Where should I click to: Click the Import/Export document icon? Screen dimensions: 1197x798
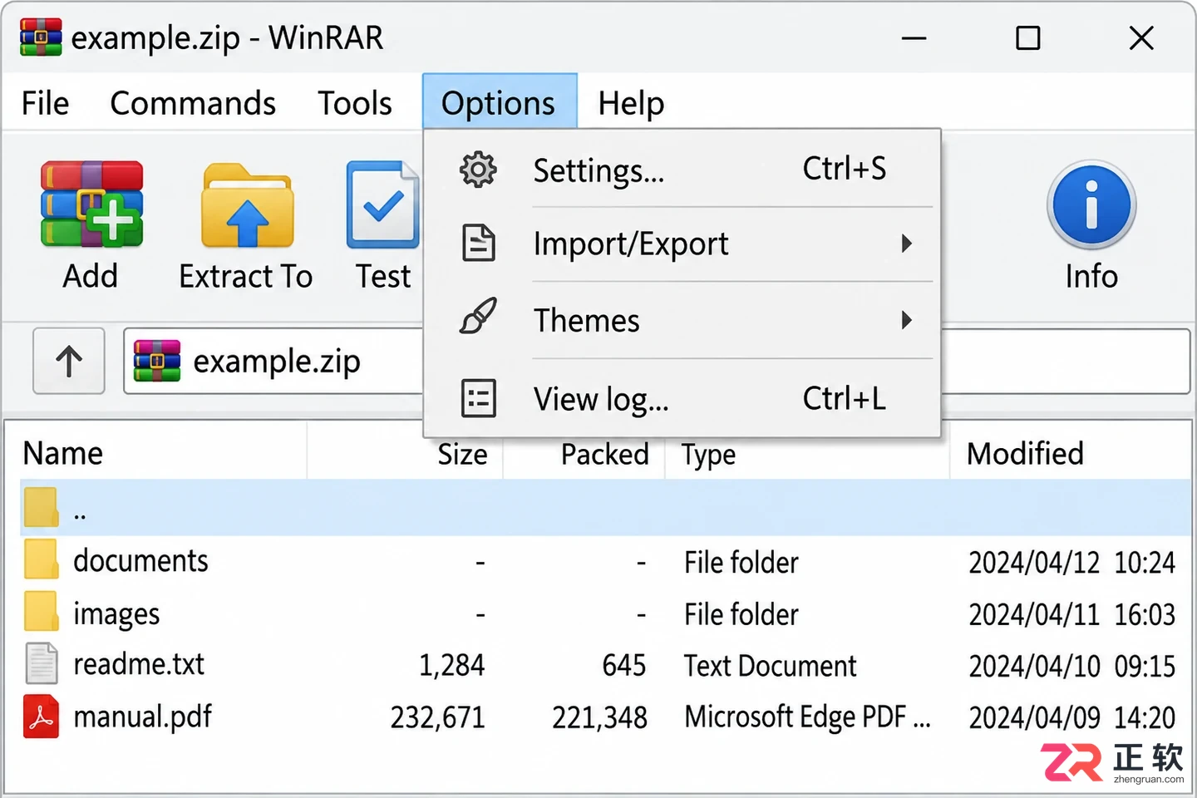pos(479,244)
